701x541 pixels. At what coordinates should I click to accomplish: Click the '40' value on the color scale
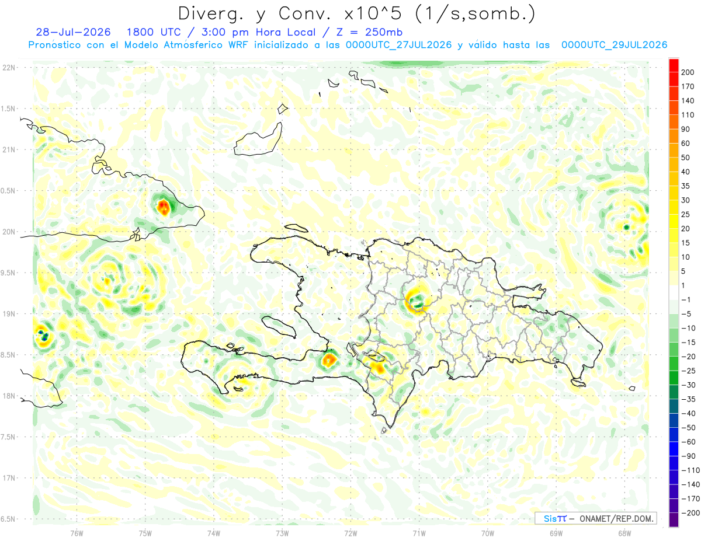[686, 172]
